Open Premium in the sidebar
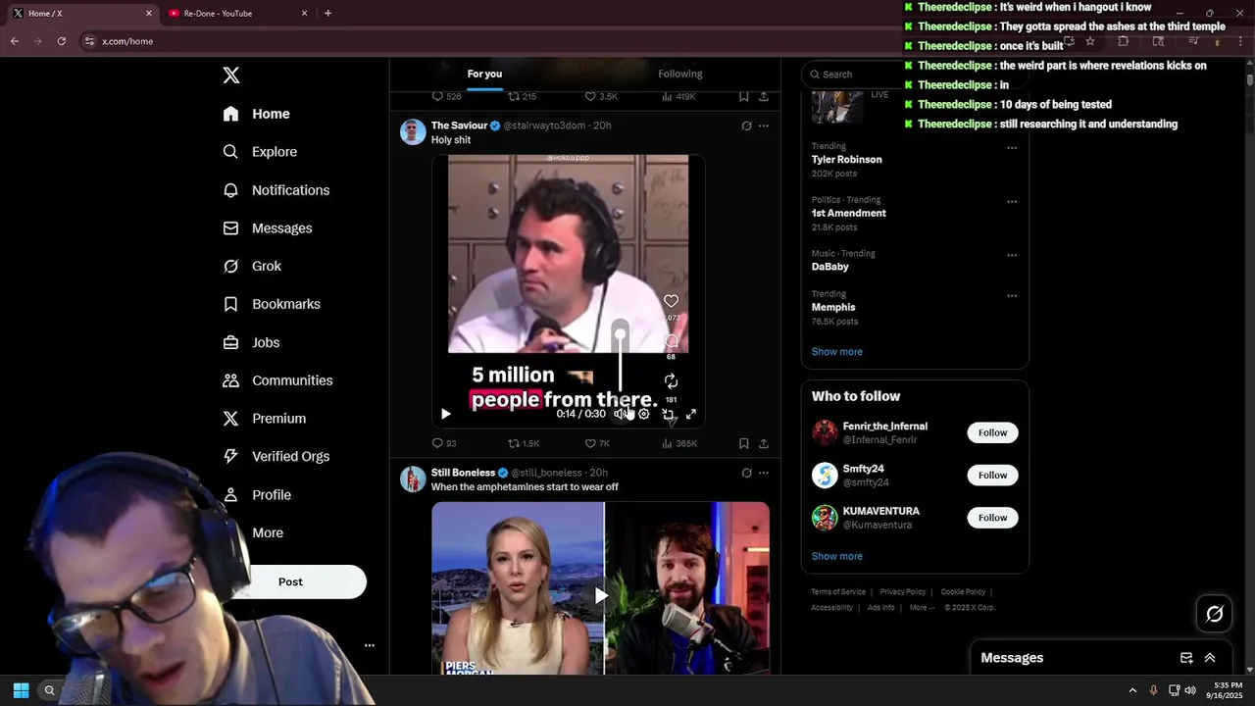Viewport: 1255px width, 706px height. 265,419
